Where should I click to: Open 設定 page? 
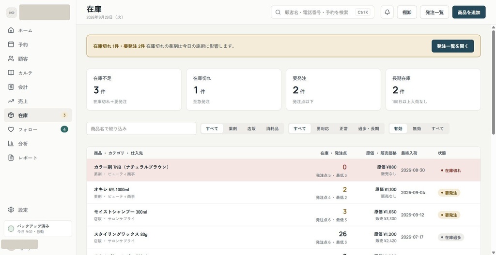pos(38,210)
